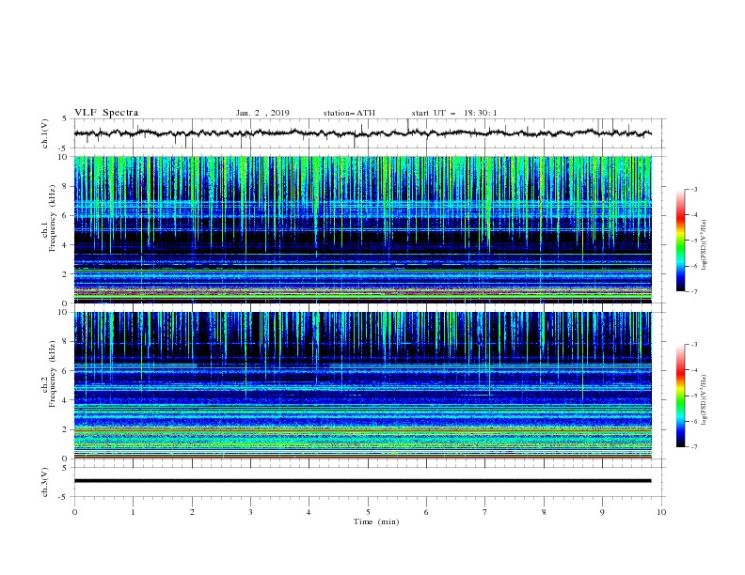Click the "VLF Spectra" title text
Image resolution: width=745 pixels, height=575 pixels.
coord(106,113)
